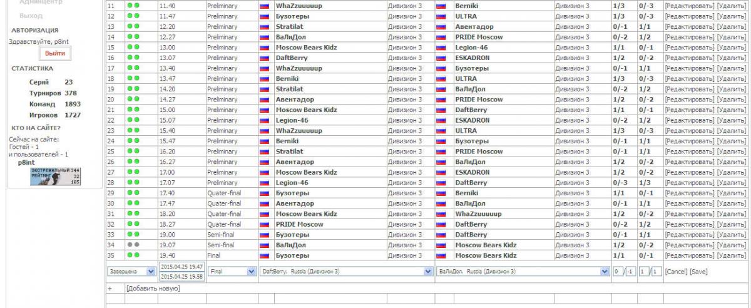
Task: Click the green status dots in row 35
Action: click(x=133, y=255)
